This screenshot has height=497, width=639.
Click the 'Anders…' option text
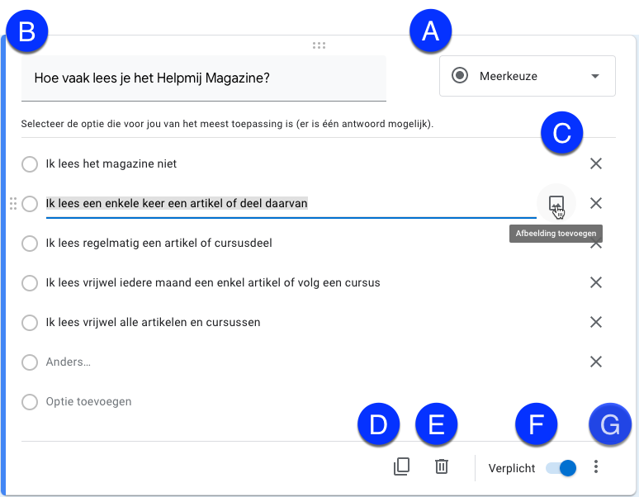[68, 362]
